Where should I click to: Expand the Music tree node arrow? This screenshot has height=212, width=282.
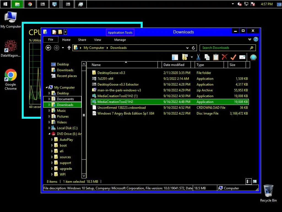(49, 110)
